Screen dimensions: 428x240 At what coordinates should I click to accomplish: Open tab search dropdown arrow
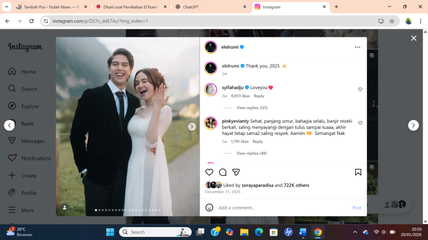tap(6, 7)
